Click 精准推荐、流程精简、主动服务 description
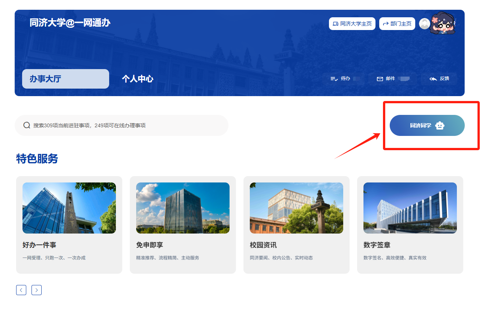Image resolution: width=485 pixels, height=312 pixels. [x=168, y=258]
